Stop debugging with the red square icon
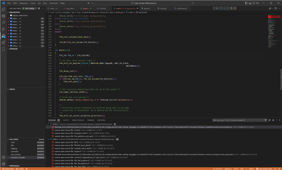Image resolution: width=282 pixels, height=170 pixels. click(235, 8)
